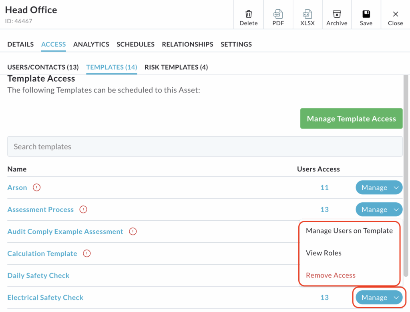
Task: Export asset as XLSX
Action: (x=307, y=14)
